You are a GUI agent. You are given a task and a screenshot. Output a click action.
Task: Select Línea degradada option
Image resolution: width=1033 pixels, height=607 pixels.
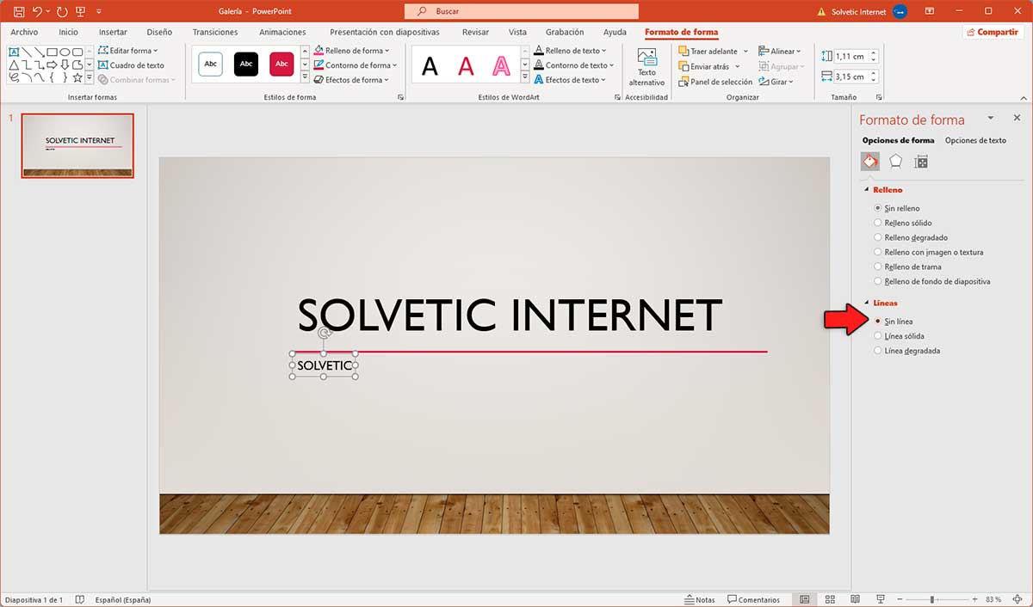pyautogui.click(x=906, y=351)
